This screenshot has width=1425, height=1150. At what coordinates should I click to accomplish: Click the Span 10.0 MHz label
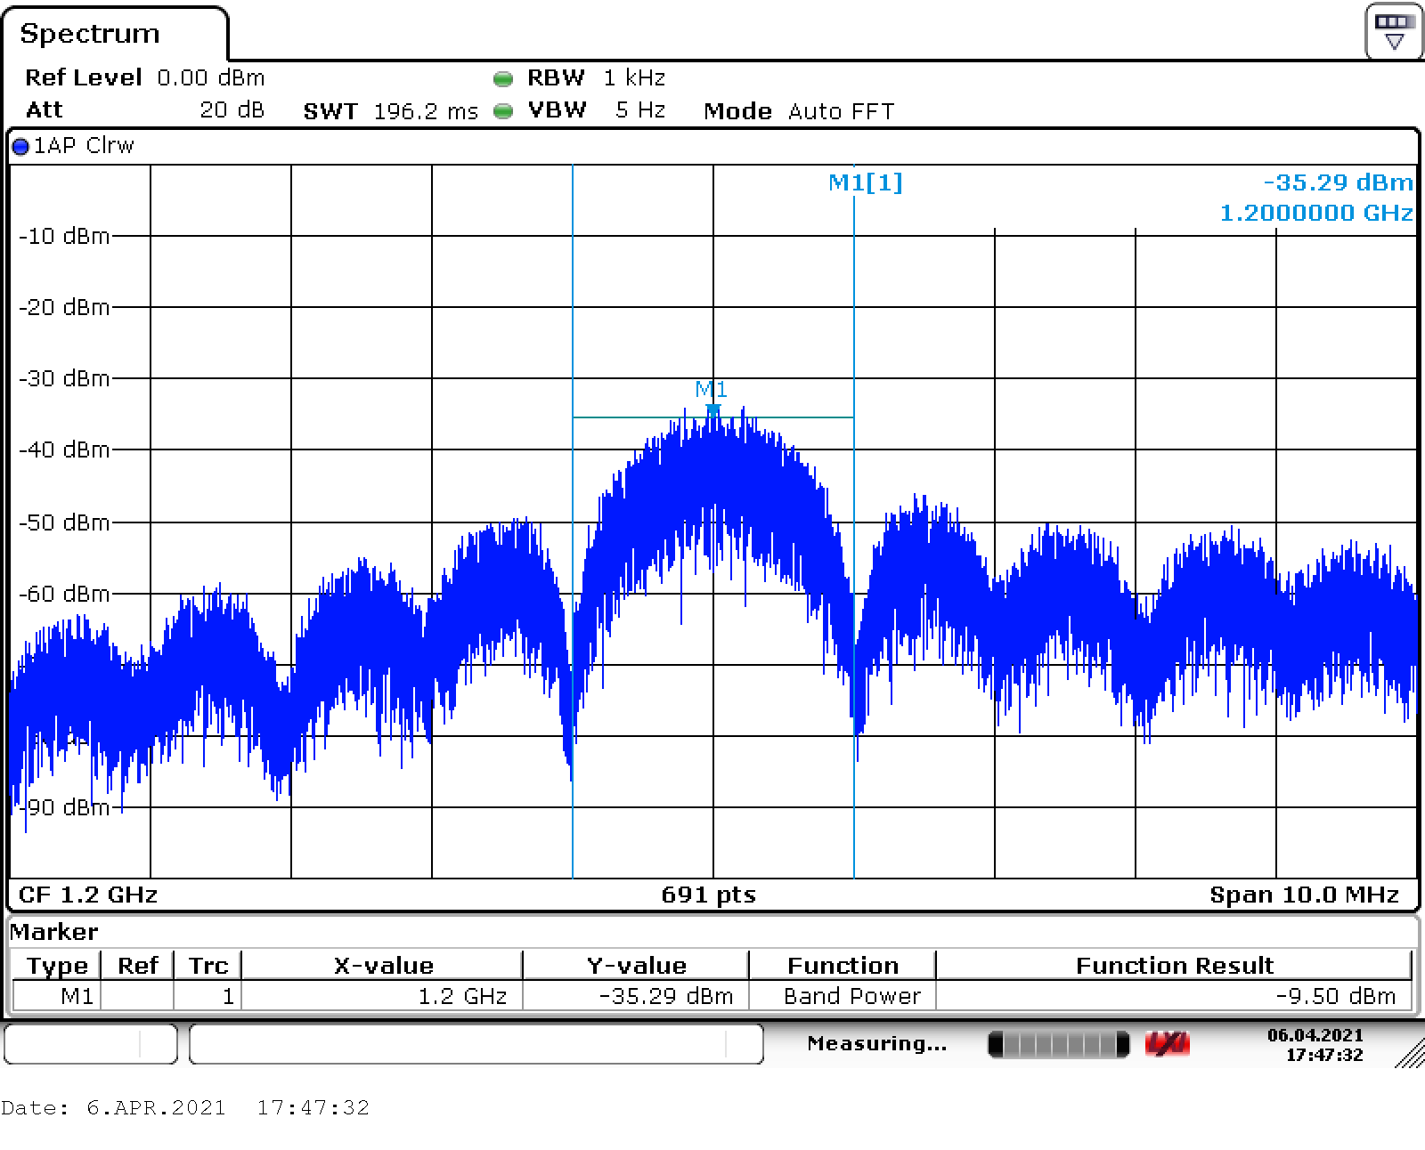pos(1304,895)
